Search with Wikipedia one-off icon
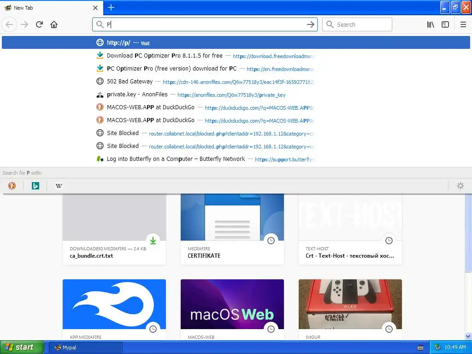This screenshot has width=472, height=354. pos(59,186)
